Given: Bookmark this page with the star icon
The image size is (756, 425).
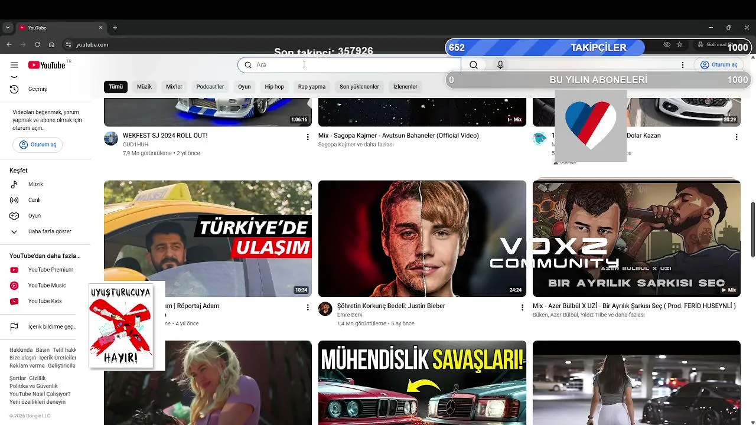Looking at the screenshot, I should point(680,44).
